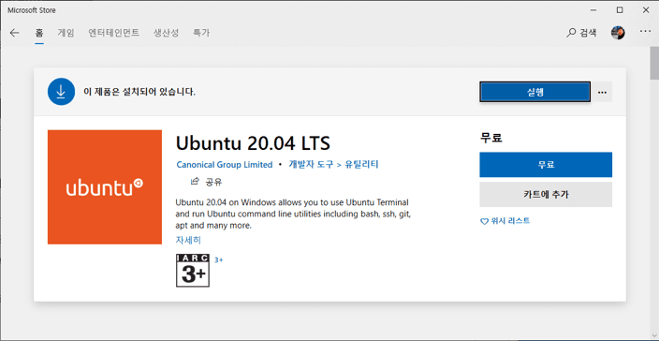Screen dimensions: 659x341
Task: Minimize the Microsoft Store window
Action: 593,10
